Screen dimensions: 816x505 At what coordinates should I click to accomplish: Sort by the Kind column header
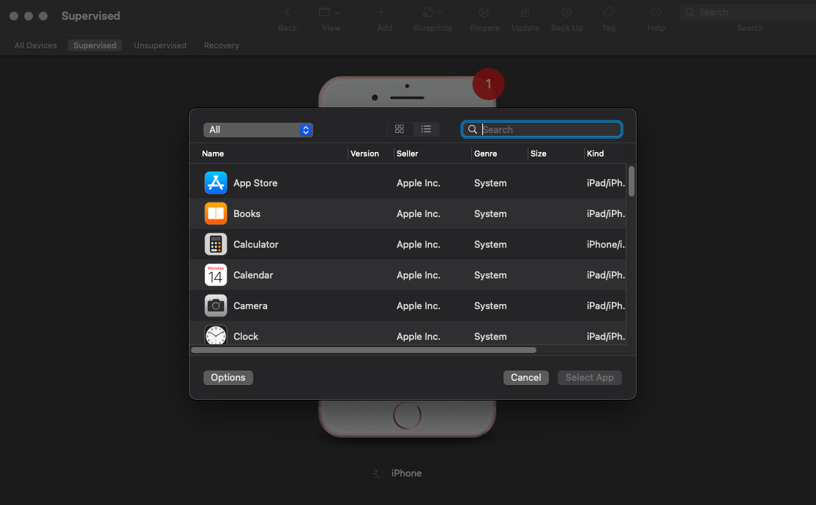pyautogui.click(x=595, y=153)
